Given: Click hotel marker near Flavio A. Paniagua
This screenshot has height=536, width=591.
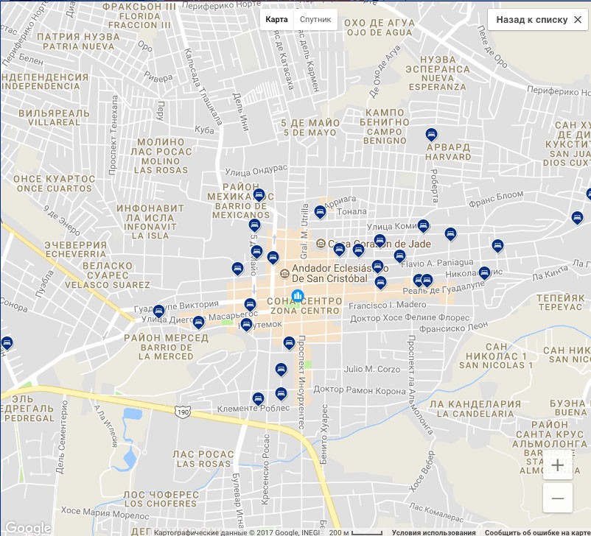Looking at the screenshot, I should [399, 256].
